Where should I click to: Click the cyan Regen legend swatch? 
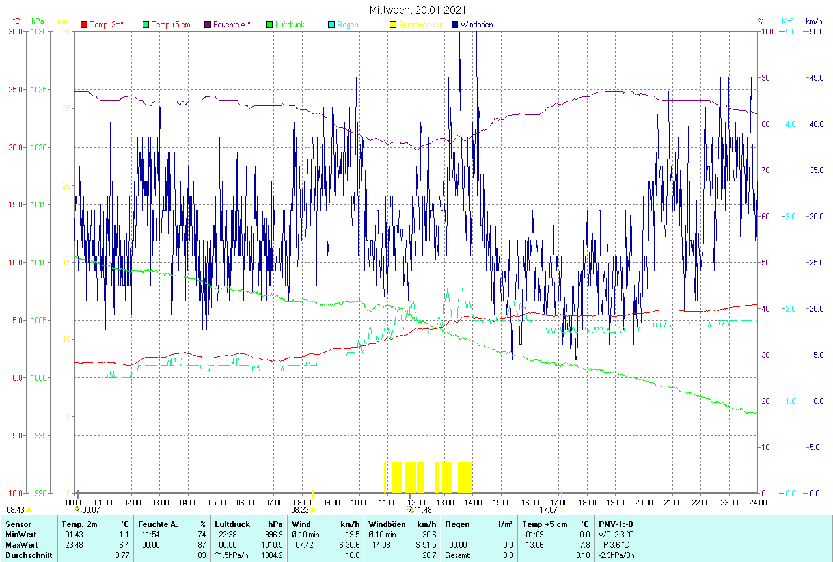(331, 25)
